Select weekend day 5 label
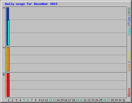 click(x=24, y=100)
